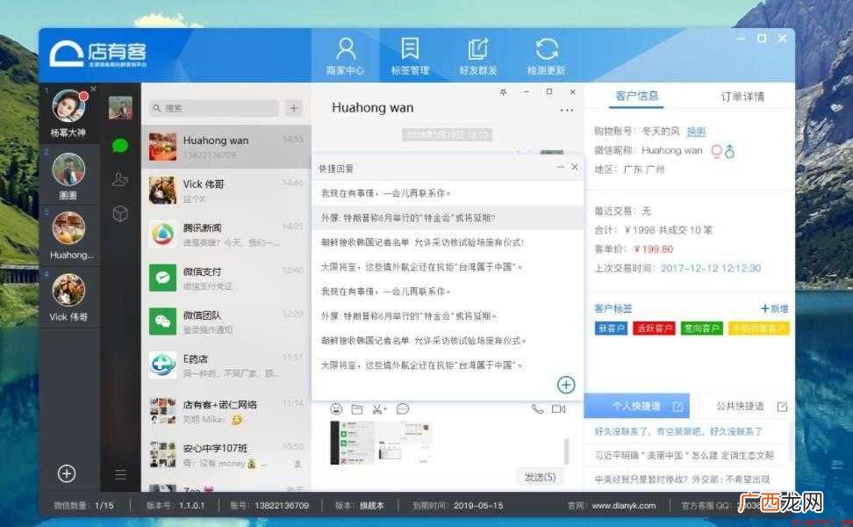Select green 意向客户 tag

tap(702, 328)
